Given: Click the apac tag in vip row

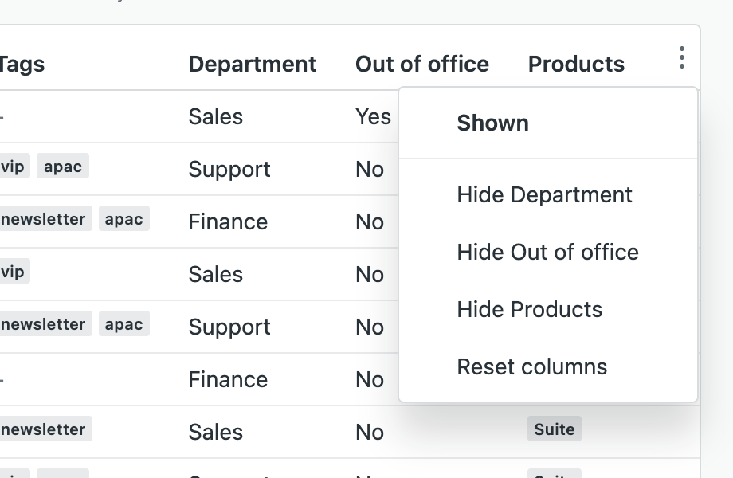Looking at the screenshot, I should (63, 167).
